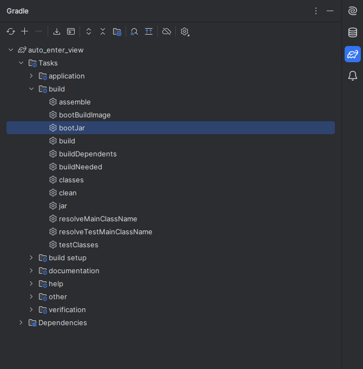Open Gradle build tool settings gear
The height and width of the screenshot is (369, 363).
tap(184, 31)
